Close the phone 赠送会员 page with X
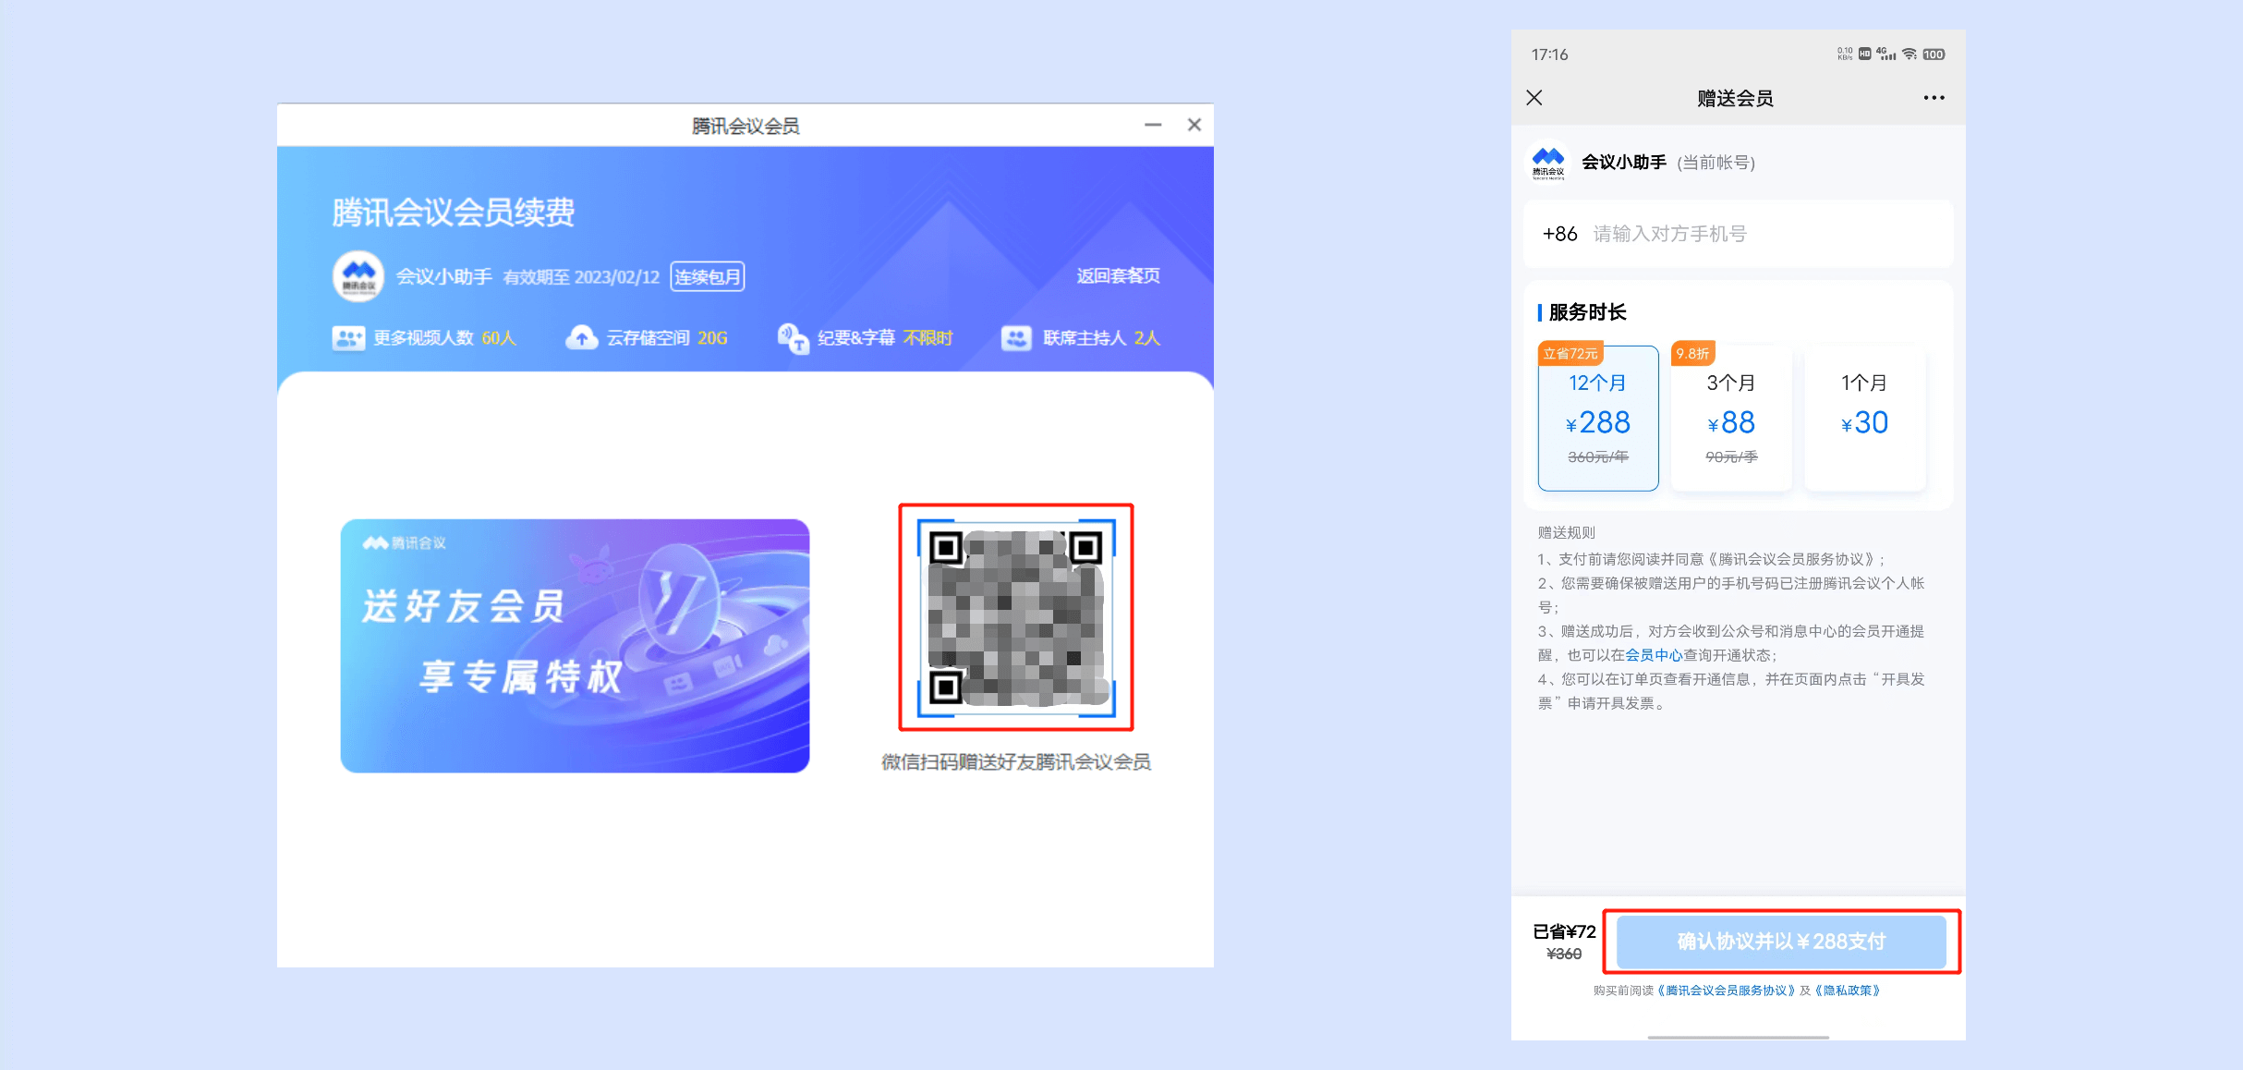 [x=1534, y=98]
